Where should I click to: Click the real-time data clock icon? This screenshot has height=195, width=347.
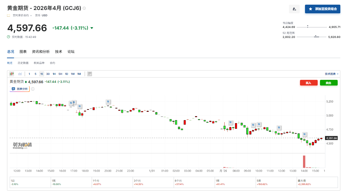[x=9, y=37]
